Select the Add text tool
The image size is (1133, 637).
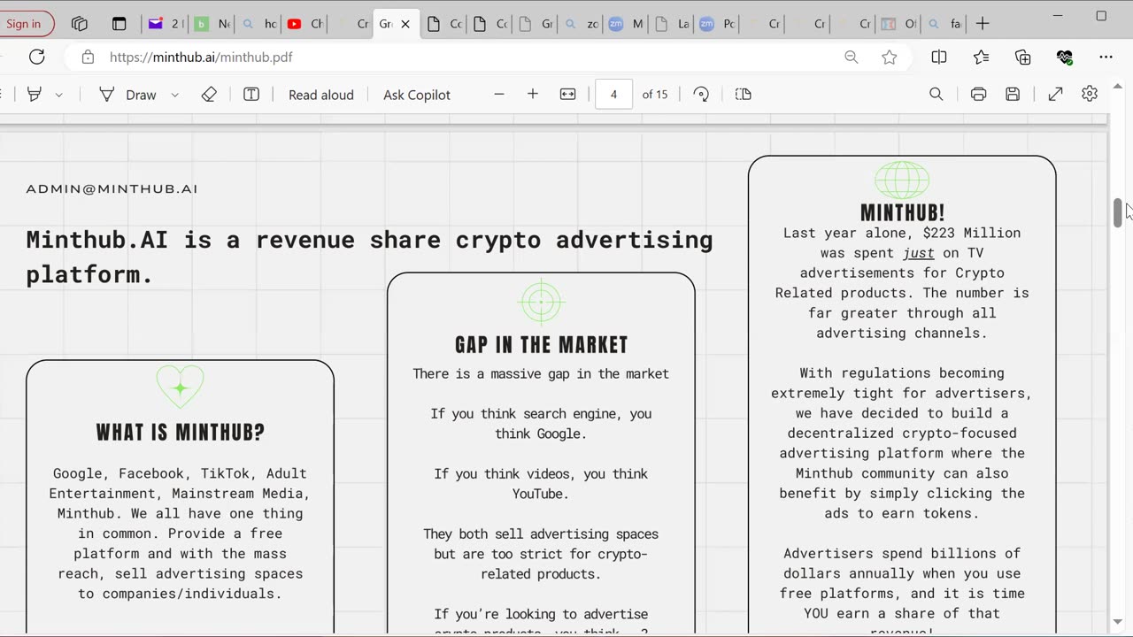coord(251,94)
